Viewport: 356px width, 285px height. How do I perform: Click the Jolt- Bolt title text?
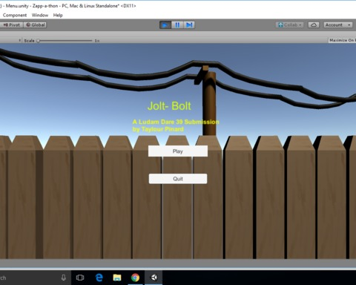pos(169,106)
